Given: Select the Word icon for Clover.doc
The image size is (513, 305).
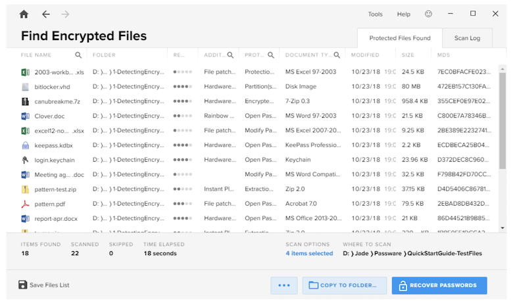Looking at the screenshot, I should pos(25,116).
